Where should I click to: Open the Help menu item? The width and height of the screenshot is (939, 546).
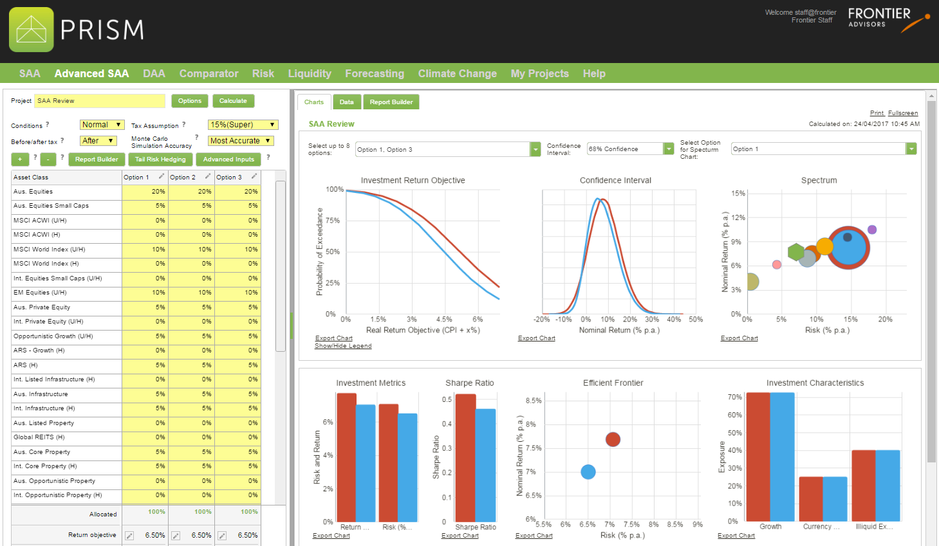pyautogui.click(x=594, y=73)
